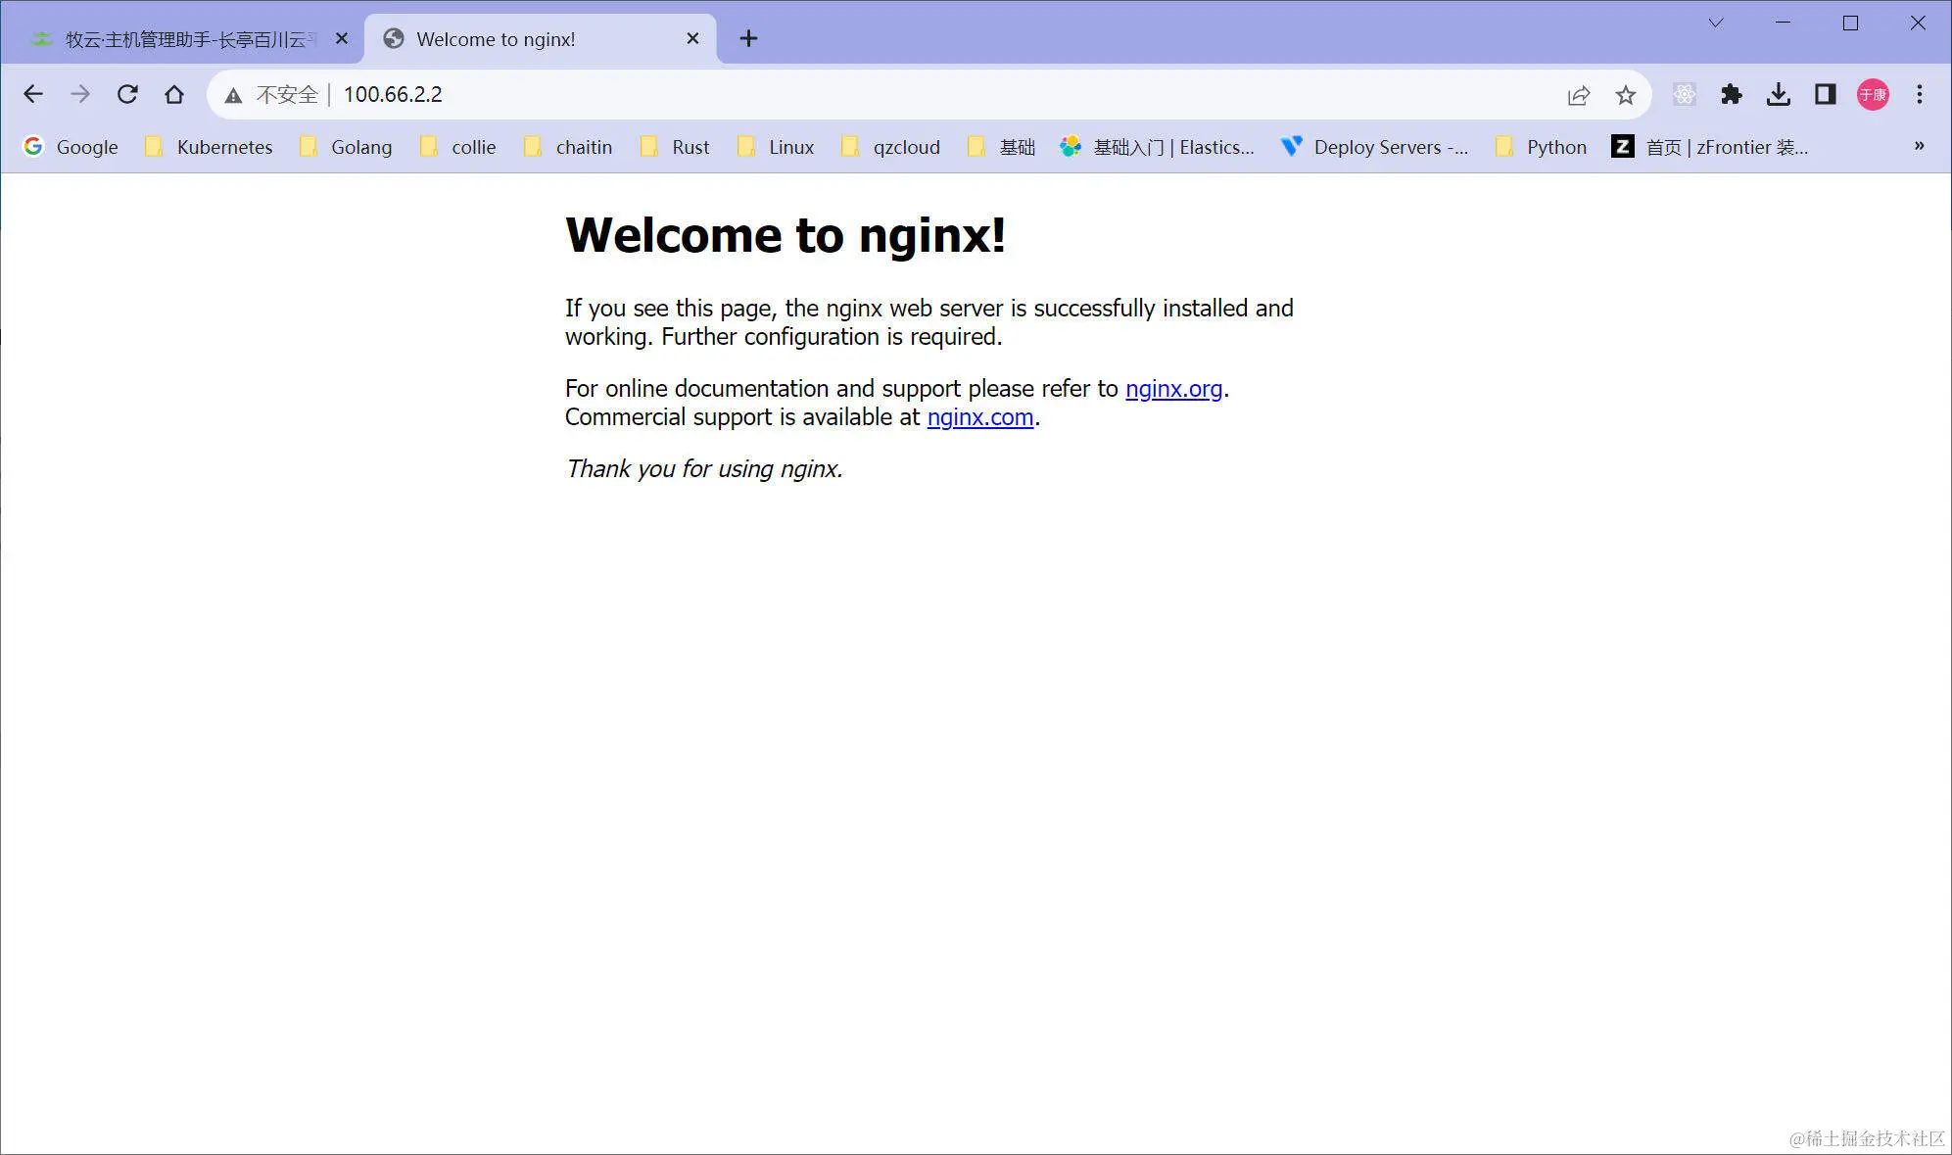Screen dimensions: 1952x1155
Task: Open the tab search dropdown arrow
Action: pos(1716,23)
